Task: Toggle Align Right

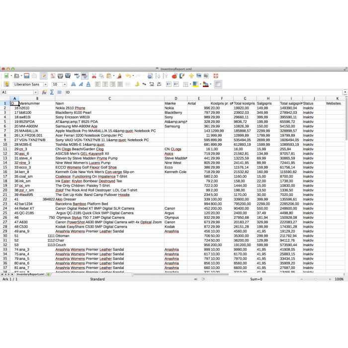Action: (112, 85)
